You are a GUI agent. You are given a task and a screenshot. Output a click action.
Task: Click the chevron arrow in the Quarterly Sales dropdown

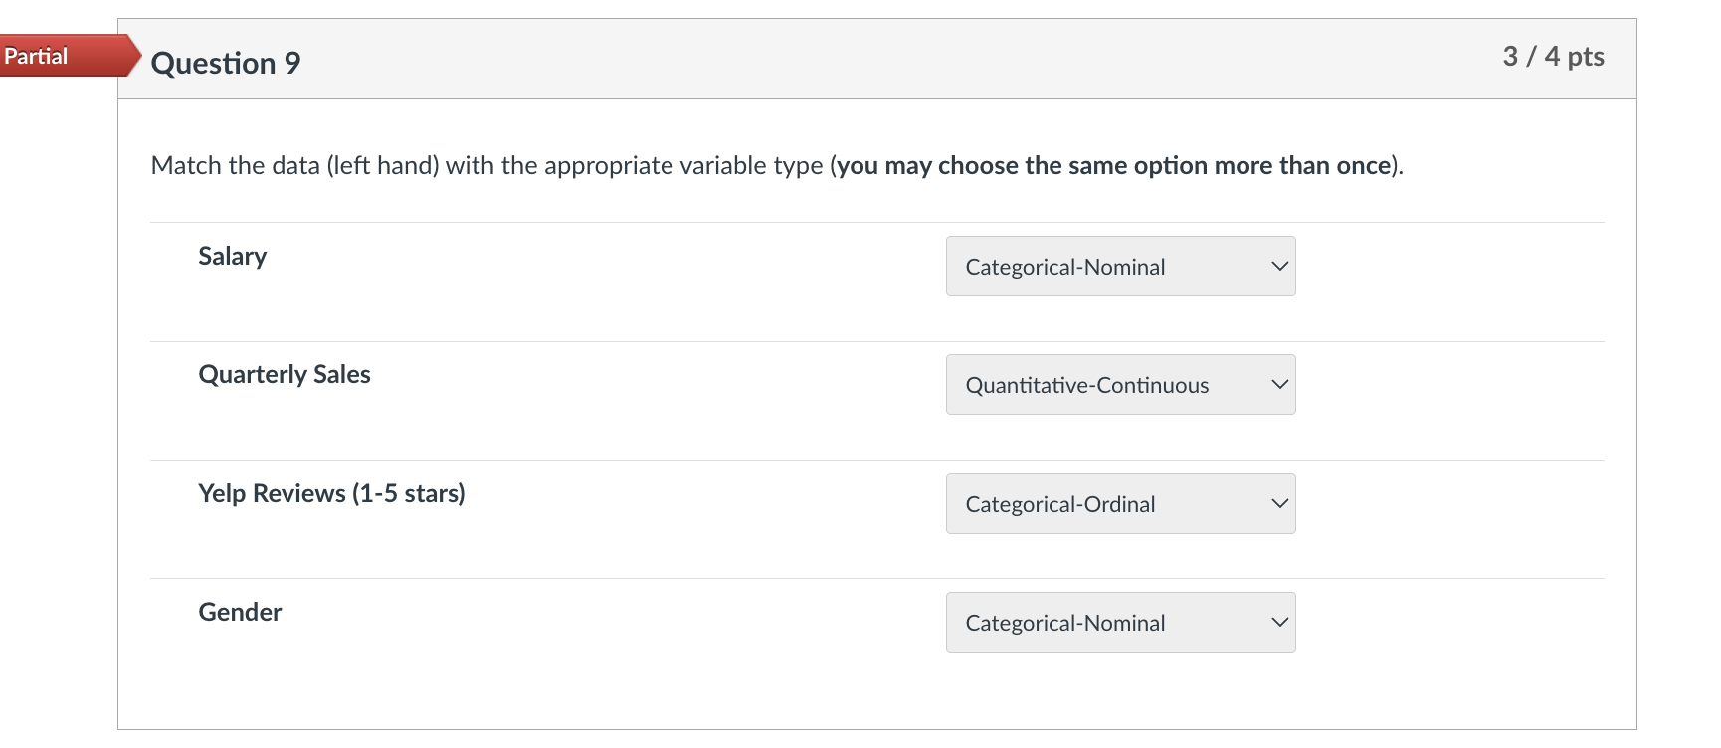(1279, 385)
